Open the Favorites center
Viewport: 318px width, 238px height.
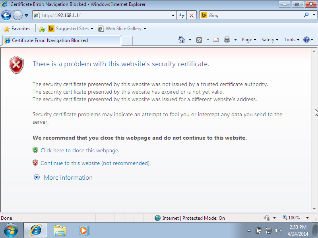click(17, 29)
